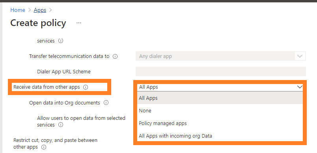Click the Restrict cut, copy, and paste label
The height and width of the screenshot is (153, 317).
[55, 144]
